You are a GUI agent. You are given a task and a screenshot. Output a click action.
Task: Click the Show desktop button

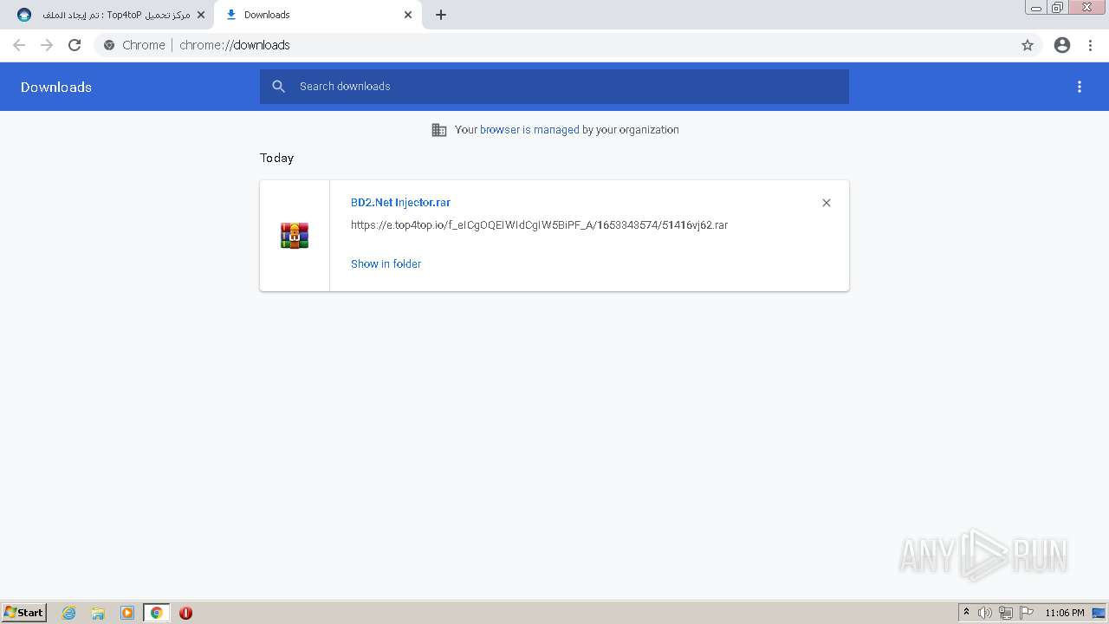[x=1099, y=613]
